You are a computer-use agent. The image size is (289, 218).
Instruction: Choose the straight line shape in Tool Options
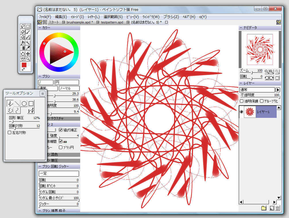(17, 104)
